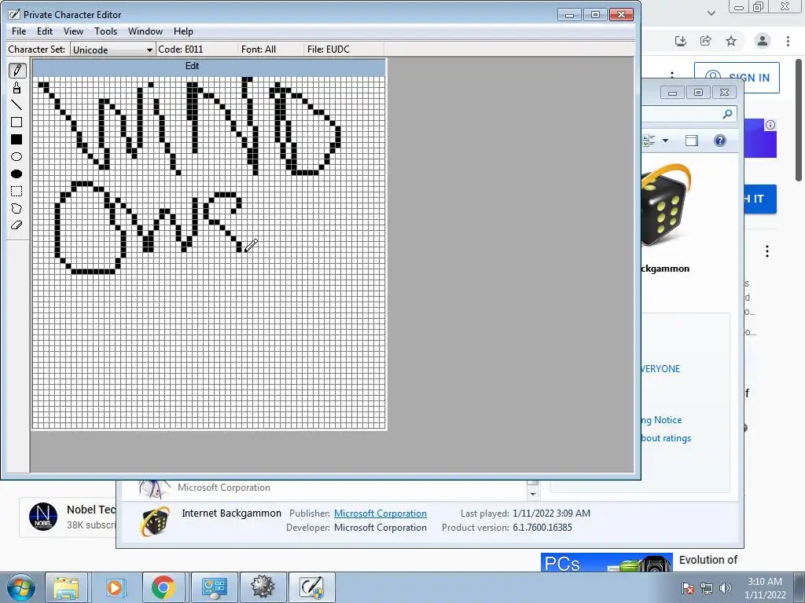Screen dimensions: 805x603
Task: Click the video more-options dots on the right
Action: (767, 251)
